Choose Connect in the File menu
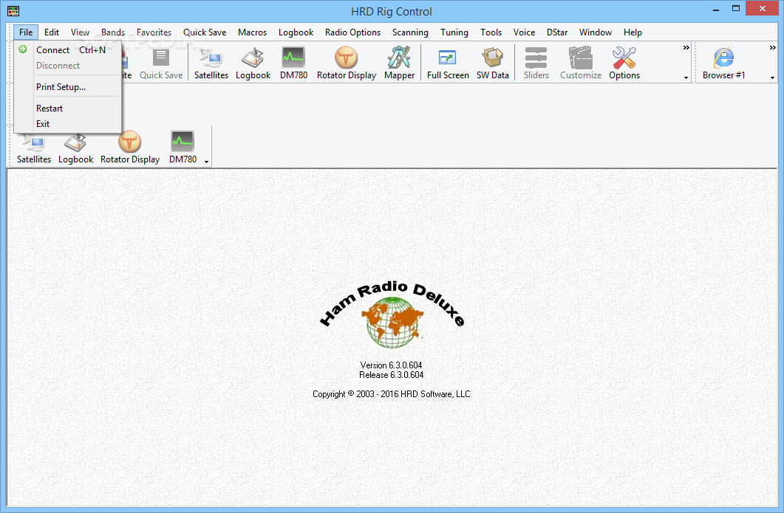The image size is (784, 513). [x=68, y=50]
